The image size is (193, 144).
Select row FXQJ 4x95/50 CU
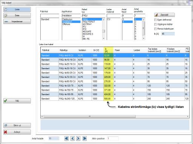point(115,82)
